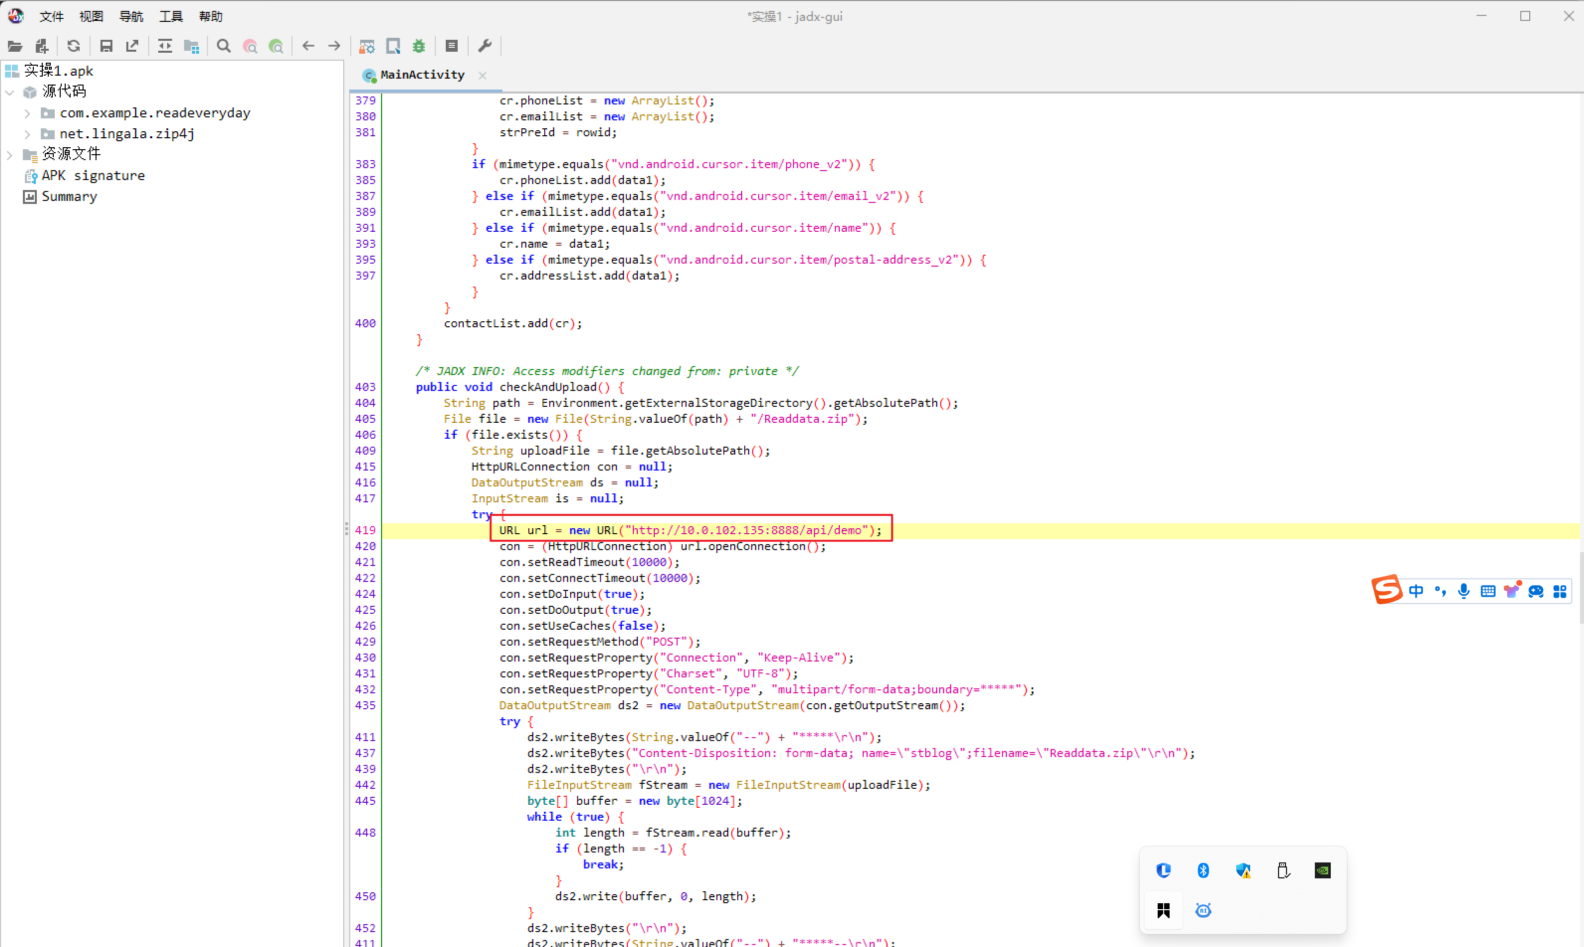Image resolution: width=1584 pixels, height=947 pixels.
Task: Navigate forward with the right arrow icon
Action: (334, 46)
